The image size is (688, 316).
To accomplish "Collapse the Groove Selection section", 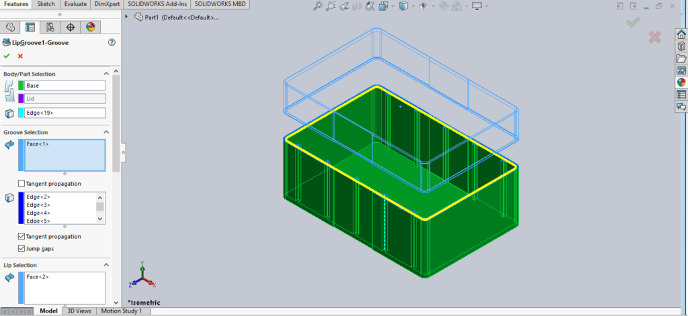I will tap(105, 132).
